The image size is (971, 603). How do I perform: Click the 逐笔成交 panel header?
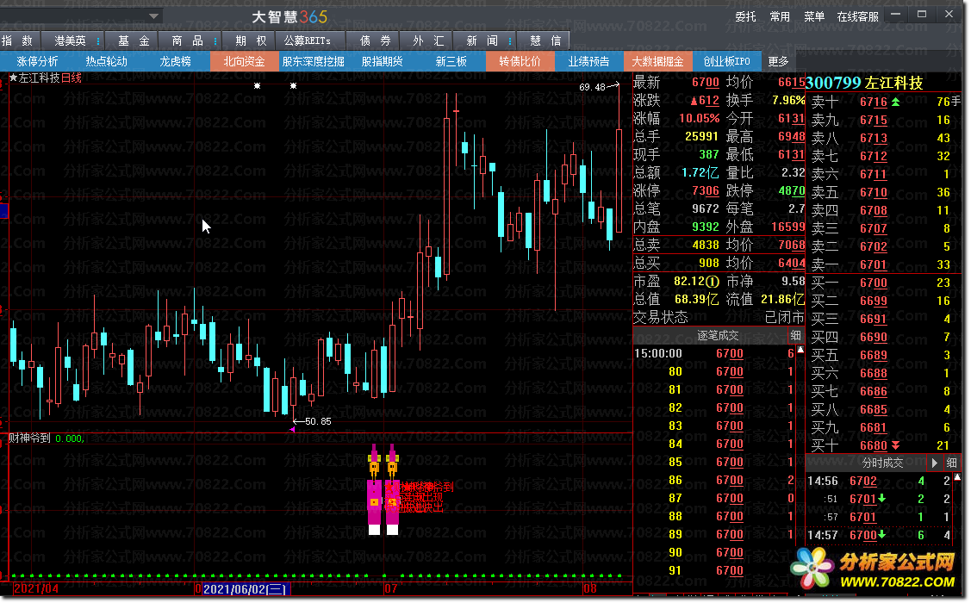click(717, 336)
